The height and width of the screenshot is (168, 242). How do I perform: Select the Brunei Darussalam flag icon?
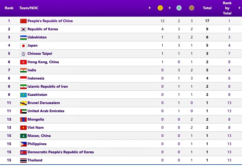tap(23, 103)
